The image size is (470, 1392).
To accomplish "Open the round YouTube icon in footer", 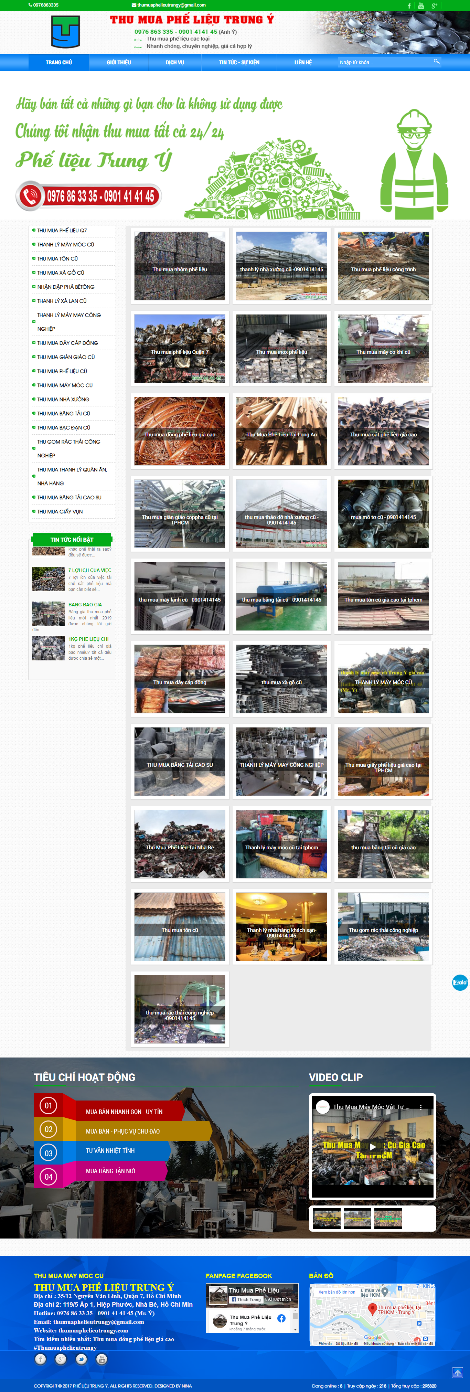I will click(x=102, y=1359).
